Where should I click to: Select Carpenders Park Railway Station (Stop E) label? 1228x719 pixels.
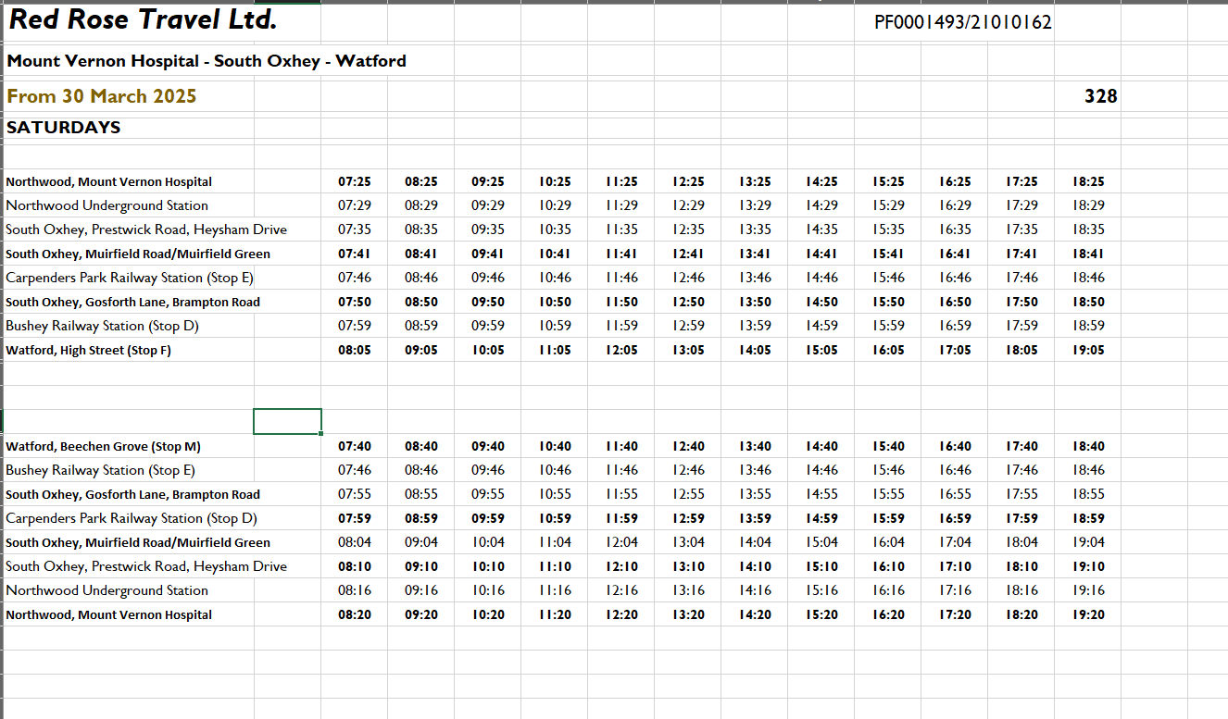click(130, 278)
